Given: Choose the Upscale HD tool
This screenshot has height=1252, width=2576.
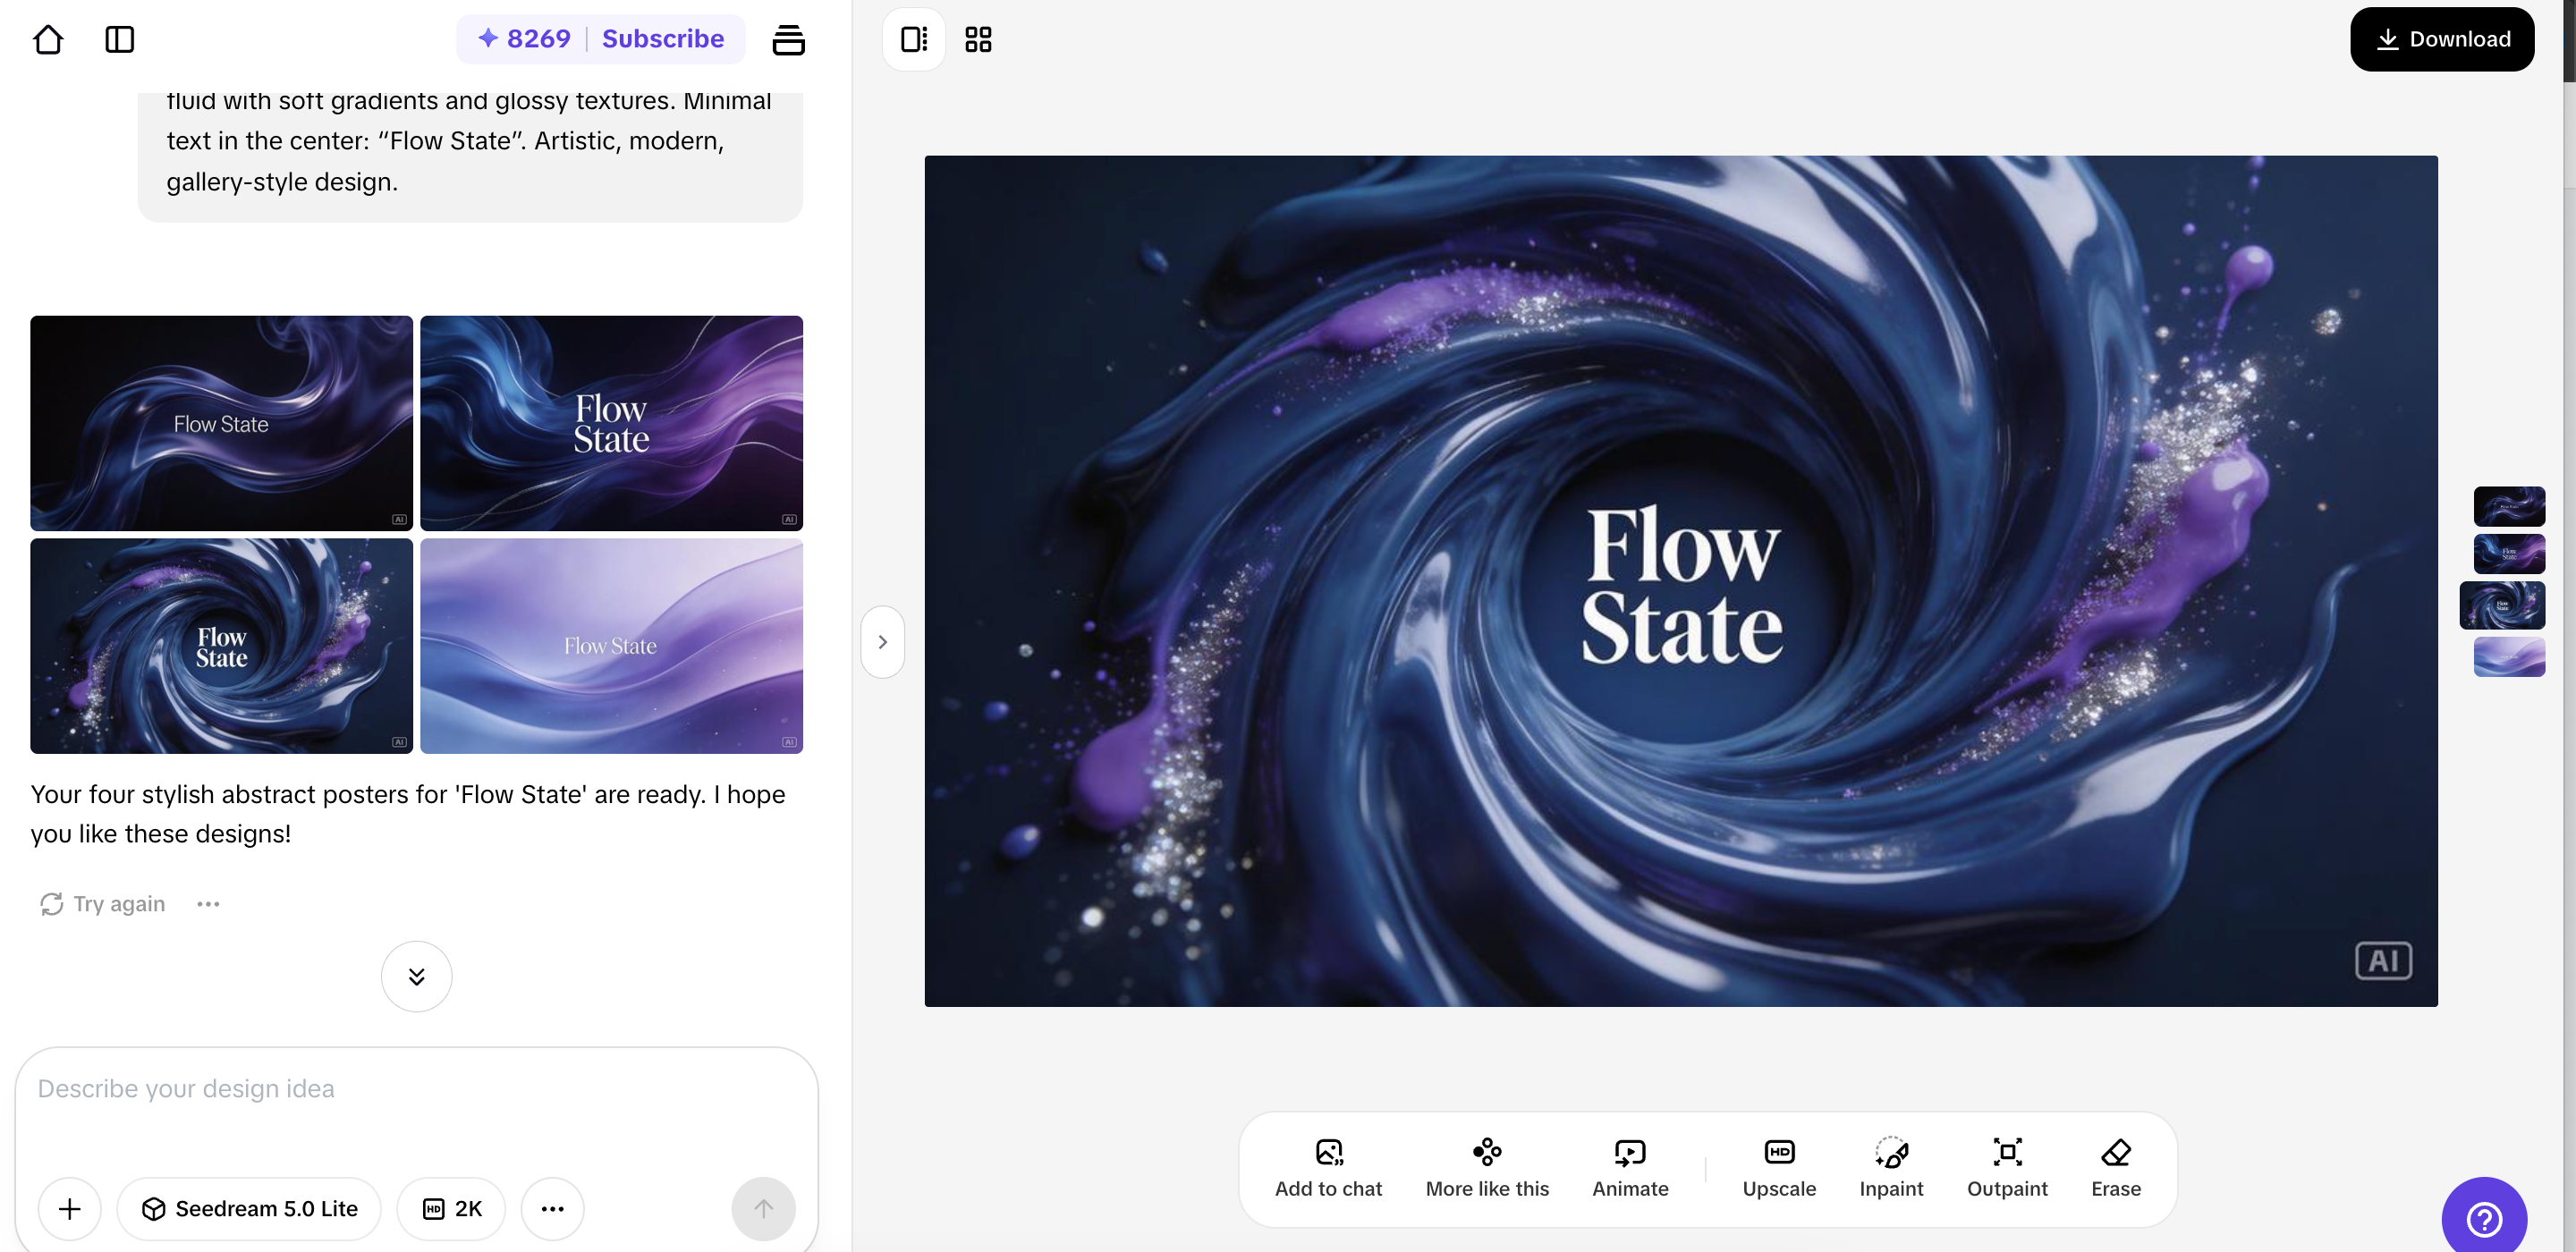Looking at the screenshot, I should pyautogui.click(x=1778, y=1167).
